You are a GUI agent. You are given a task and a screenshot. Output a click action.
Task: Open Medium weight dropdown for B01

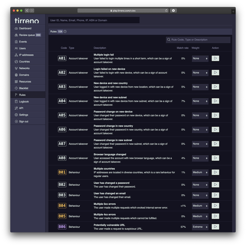coord(200,172)
